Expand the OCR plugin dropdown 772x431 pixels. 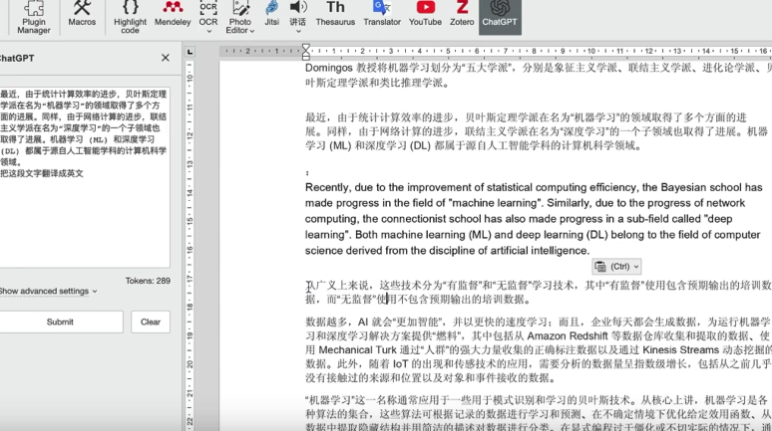click(x=208, y=31)
